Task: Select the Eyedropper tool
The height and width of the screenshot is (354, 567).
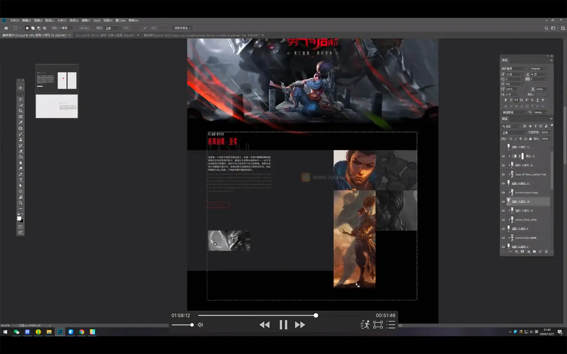Action: click(x=20, y=122)
